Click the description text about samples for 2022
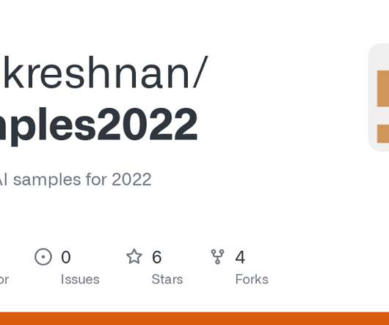This screenshot has width=389, height=325. pyautogui.click(x=76, y=180)
